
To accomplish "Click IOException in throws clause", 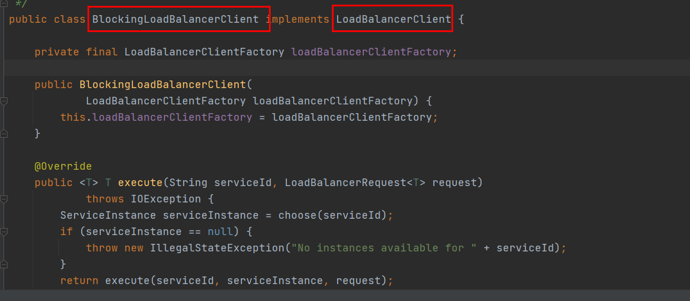I will coord(166,199).
